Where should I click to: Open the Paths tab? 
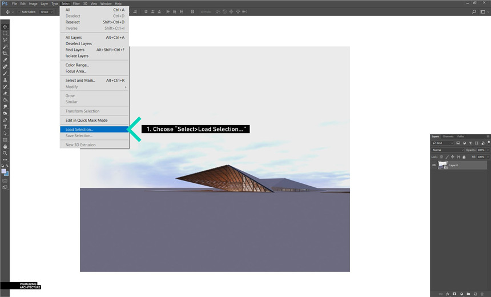click(460, 137)
